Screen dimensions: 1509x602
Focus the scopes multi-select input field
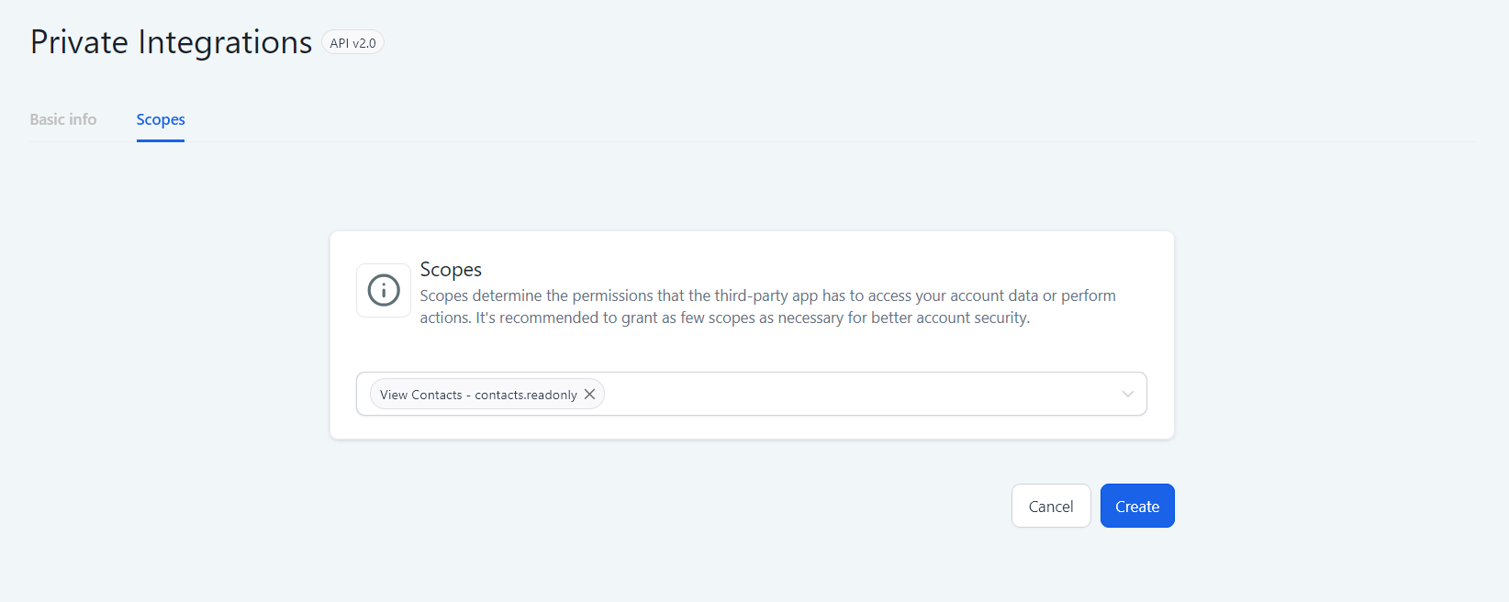click(x=752, y=394)
